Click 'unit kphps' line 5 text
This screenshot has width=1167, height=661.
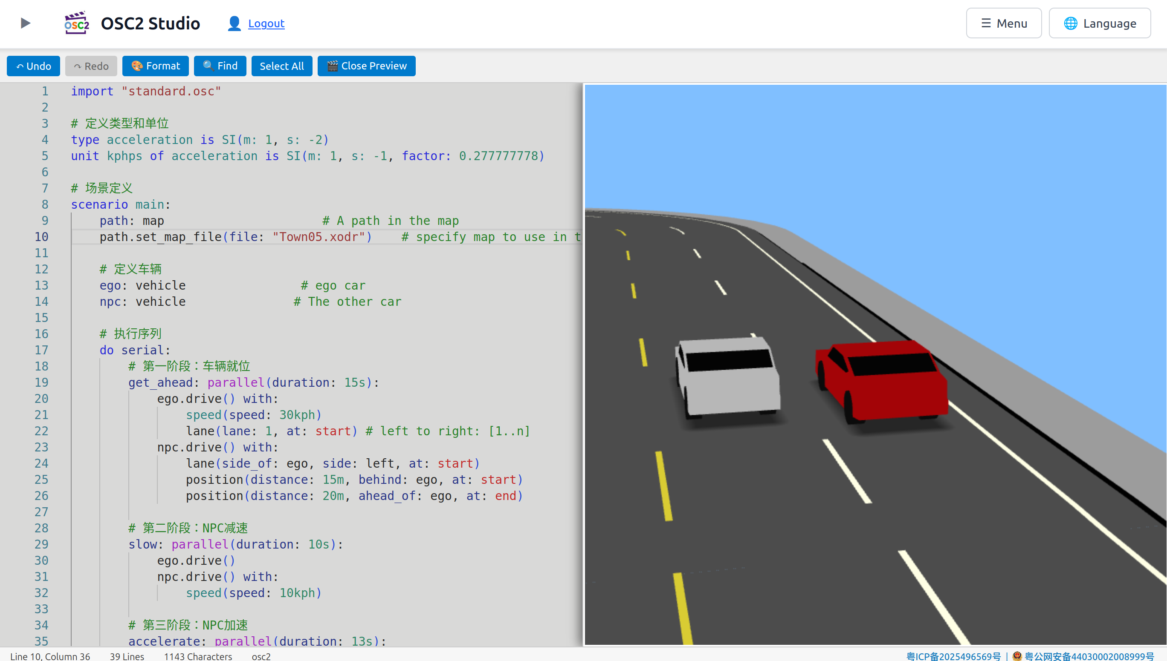[107, 156]
